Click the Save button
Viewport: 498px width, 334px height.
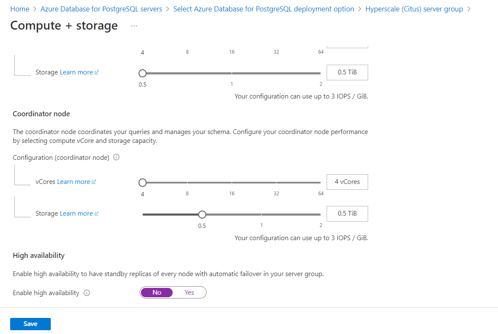pyautogui.click(x=30, y=323)
